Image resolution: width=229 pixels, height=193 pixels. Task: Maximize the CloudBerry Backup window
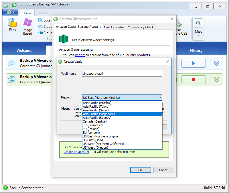tap(208, 7)
